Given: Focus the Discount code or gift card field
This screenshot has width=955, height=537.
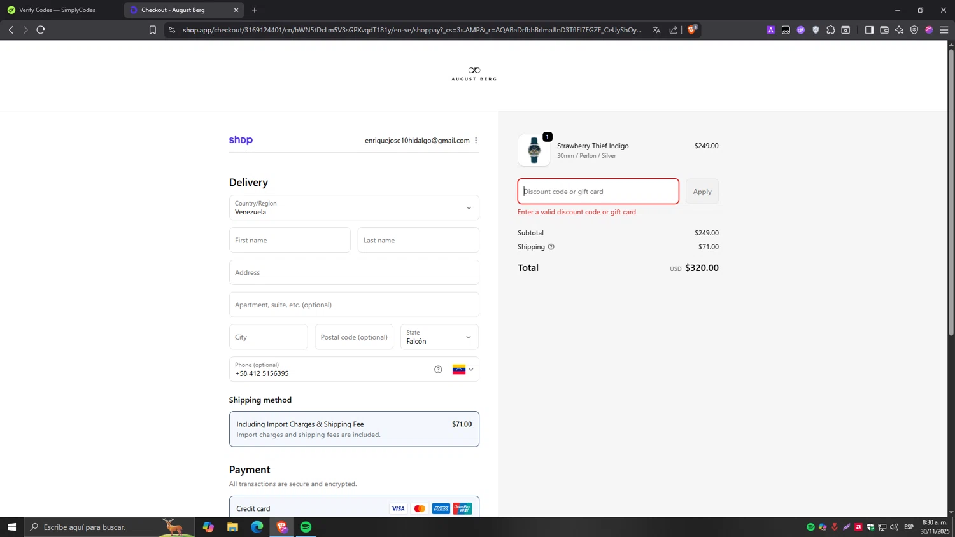Looking at the screenshot, I should [x=598, y=192].
